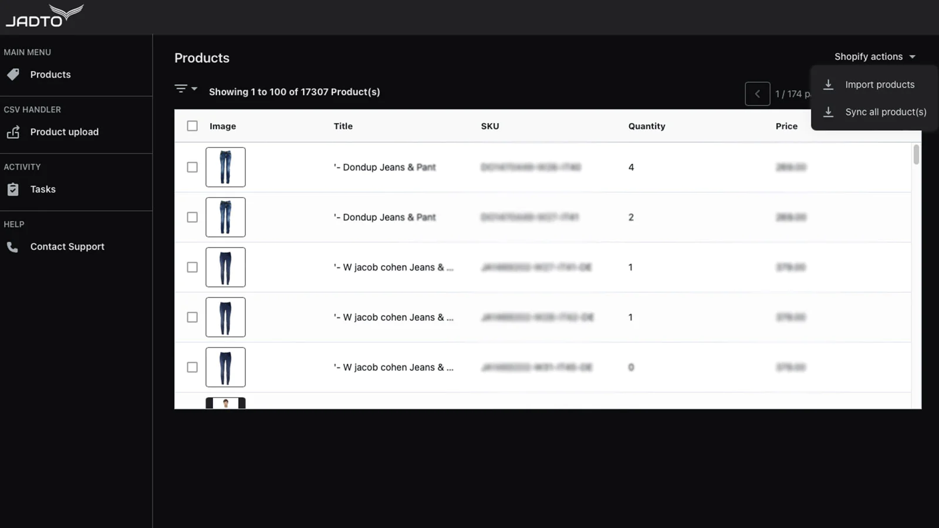This screenshot has height=528, width=939.
Task: Click the Tasks clipboard icon
Action: pos(13,189)
